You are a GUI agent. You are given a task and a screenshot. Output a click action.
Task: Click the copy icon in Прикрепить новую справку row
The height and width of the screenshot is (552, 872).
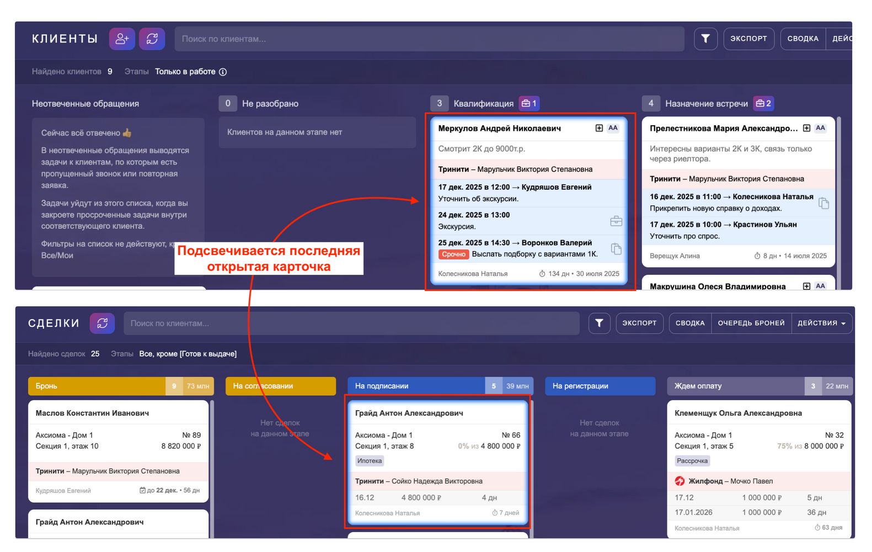coord(823,203)
